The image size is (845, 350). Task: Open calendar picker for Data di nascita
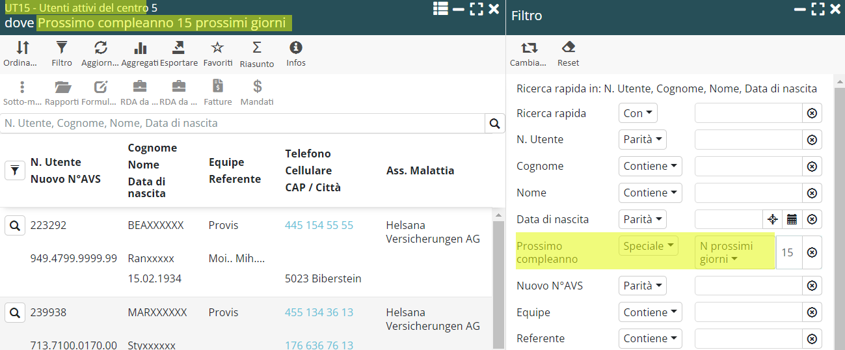coord(792,219)
